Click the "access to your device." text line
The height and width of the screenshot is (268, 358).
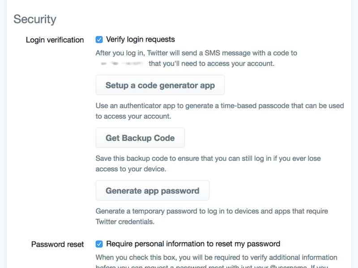tap(131, 169)
